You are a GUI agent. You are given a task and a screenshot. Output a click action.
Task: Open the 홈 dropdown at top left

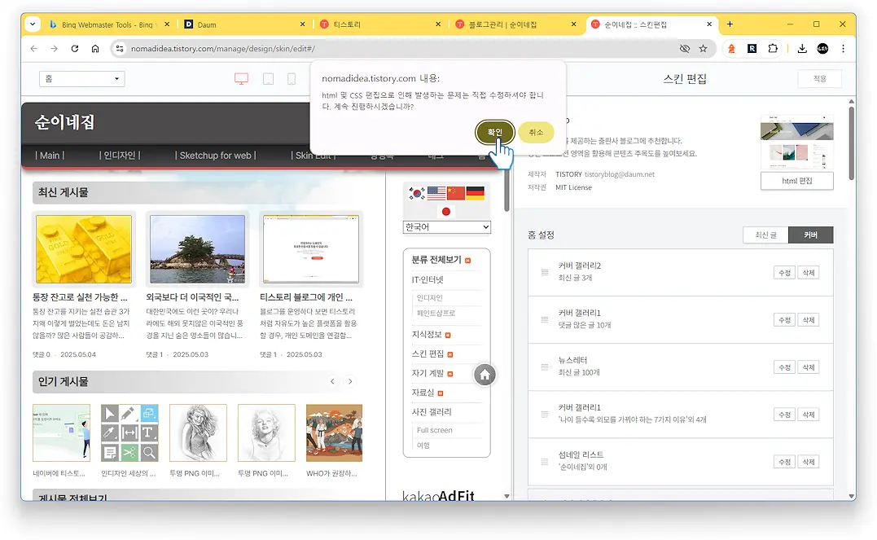click(x=81, y=78)
